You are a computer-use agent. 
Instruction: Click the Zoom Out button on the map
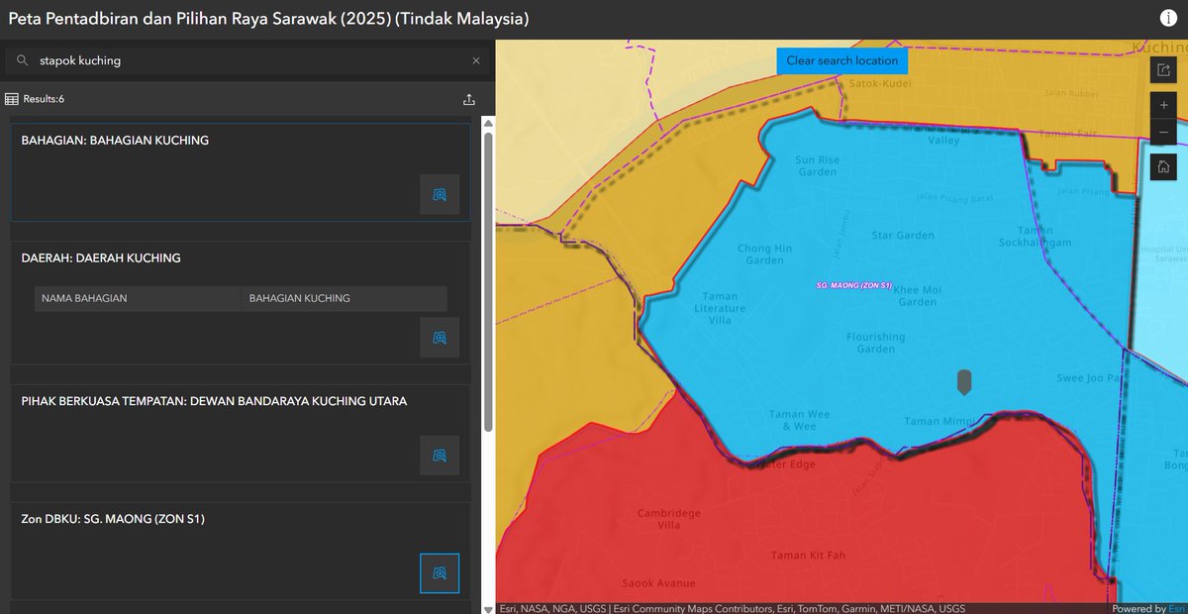pyautogui.click(x=1162, y=132)
